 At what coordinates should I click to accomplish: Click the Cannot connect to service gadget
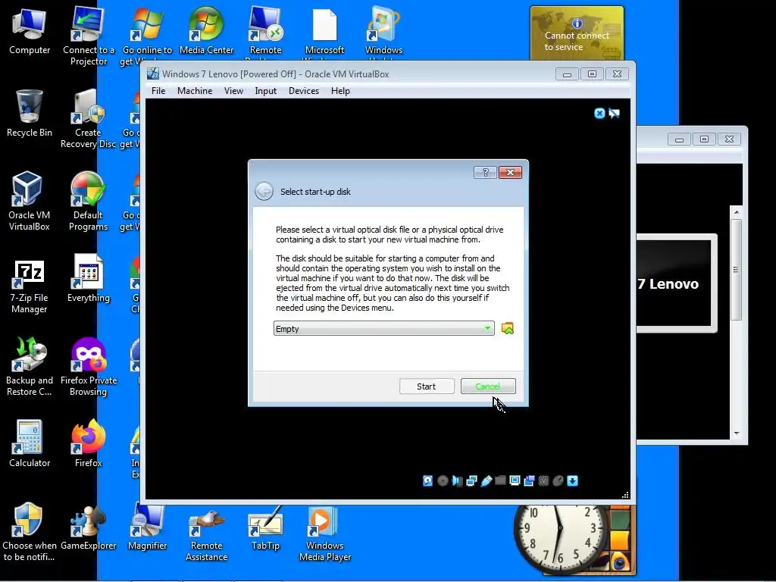(x=577, y=33)
